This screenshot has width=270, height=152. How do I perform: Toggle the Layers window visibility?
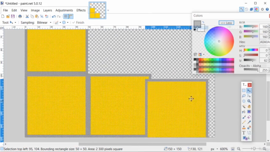click(251, 9)
